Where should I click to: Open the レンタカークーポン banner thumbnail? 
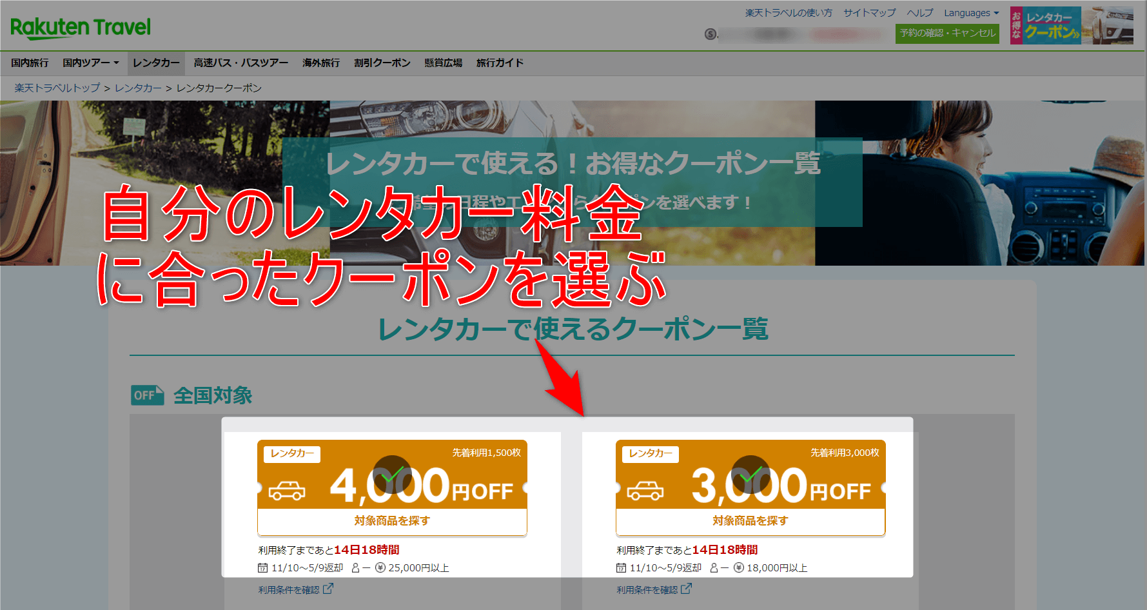[x=1072, y=25]
